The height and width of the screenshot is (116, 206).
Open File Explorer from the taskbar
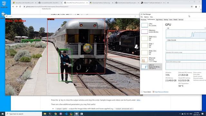pyautogui.click(x=45, y=114)
